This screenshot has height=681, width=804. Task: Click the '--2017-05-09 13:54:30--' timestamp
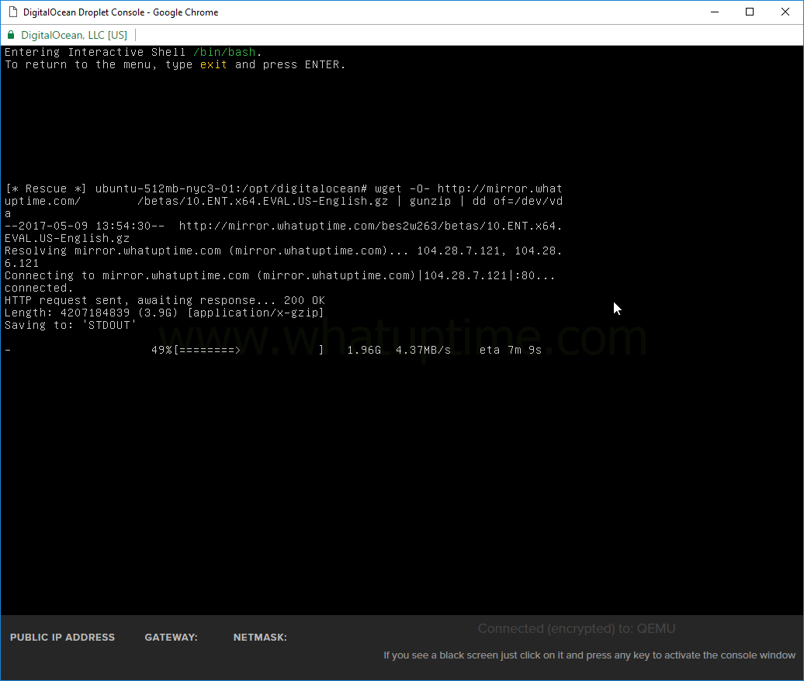coord(85,226)
